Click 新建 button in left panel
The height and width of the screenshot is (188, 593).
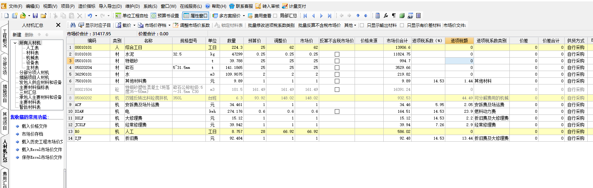coord(17,35)
